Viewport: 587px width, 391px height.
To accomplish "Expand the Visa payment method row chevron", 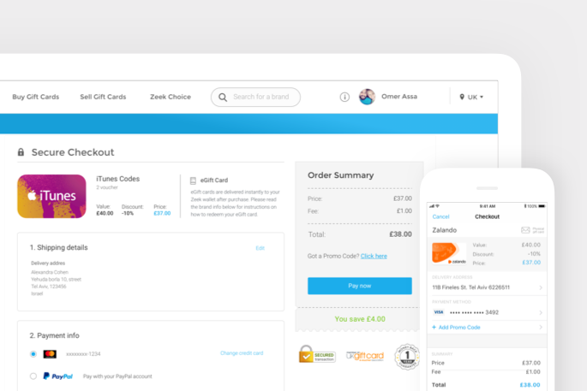I will point(541,312).
